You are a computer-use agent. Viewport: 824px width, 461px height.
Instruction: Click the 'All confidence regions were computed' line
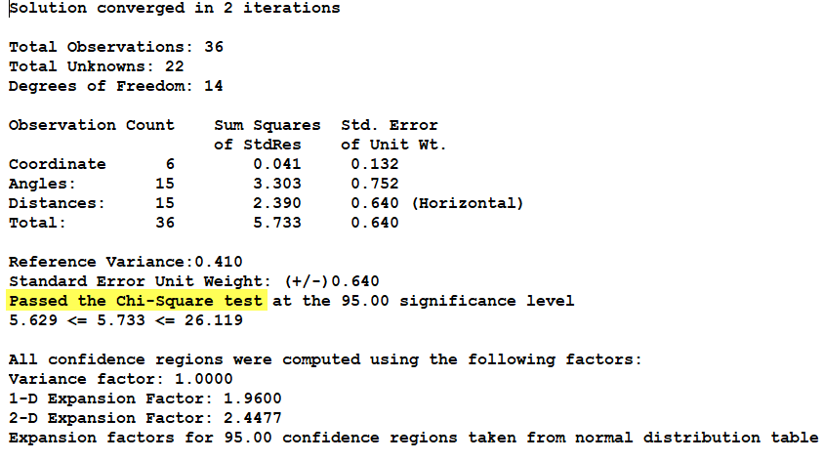pos(325,359)
